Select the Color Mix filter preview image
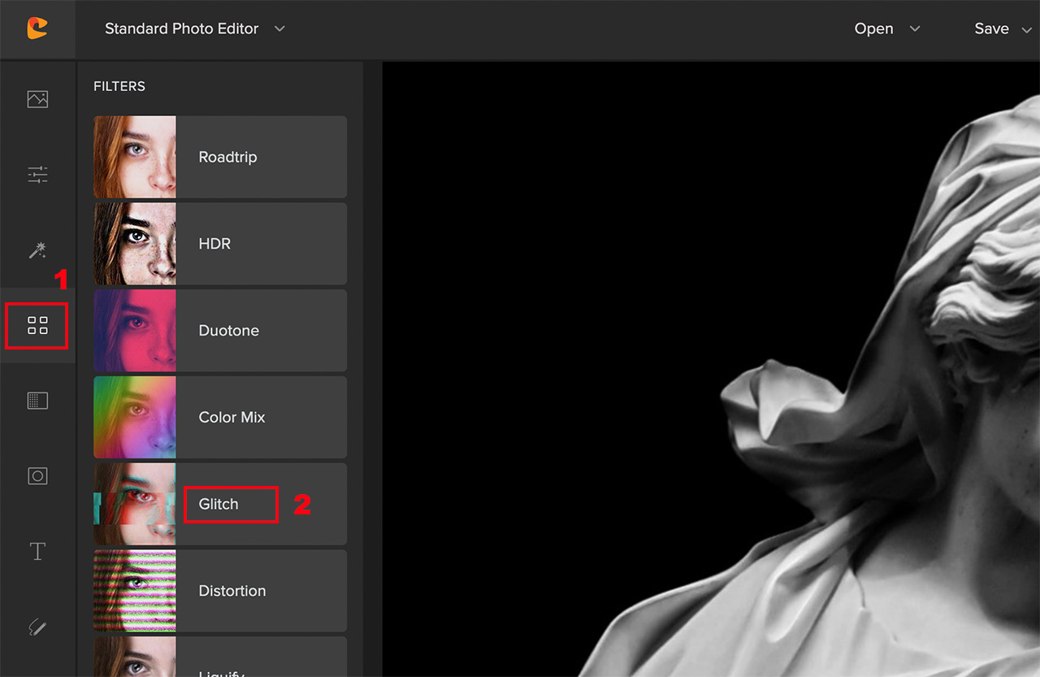Screen dimensions: 1040x677 [135, 417]
